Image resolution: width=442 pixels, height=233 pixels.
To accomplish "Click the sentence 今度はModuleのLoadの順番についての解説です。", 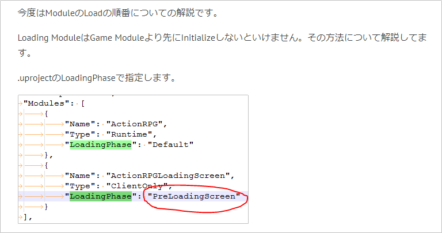I will pyautogui.click(x=118, y=13).
